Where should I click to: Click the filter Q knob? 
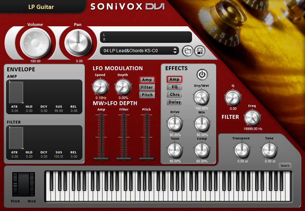click(x=233, y=98)
